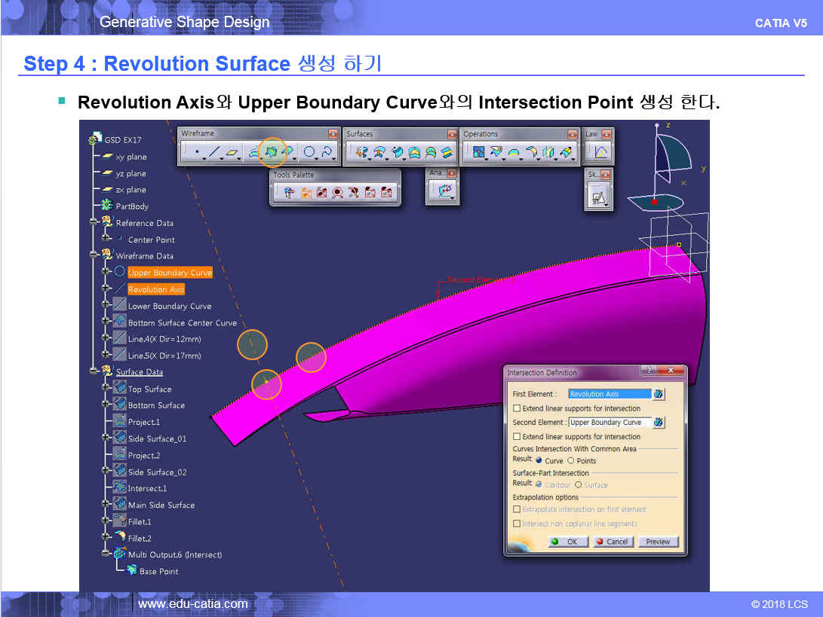
Task: Click the Point tool in Wireframe toolbar
Action: point(196,153)
